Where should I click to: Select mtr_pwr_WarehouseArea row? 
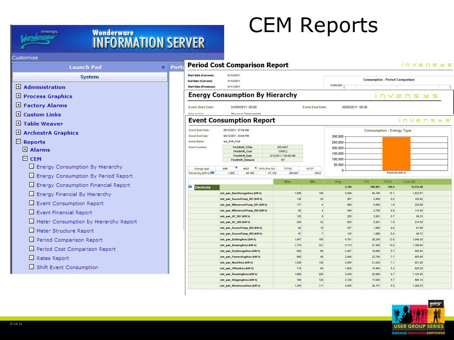click(x=320, y=286)
